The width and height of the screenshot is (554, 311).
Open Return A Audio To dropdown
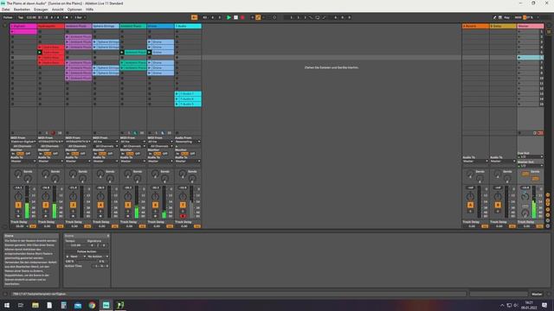coord(475,162)
